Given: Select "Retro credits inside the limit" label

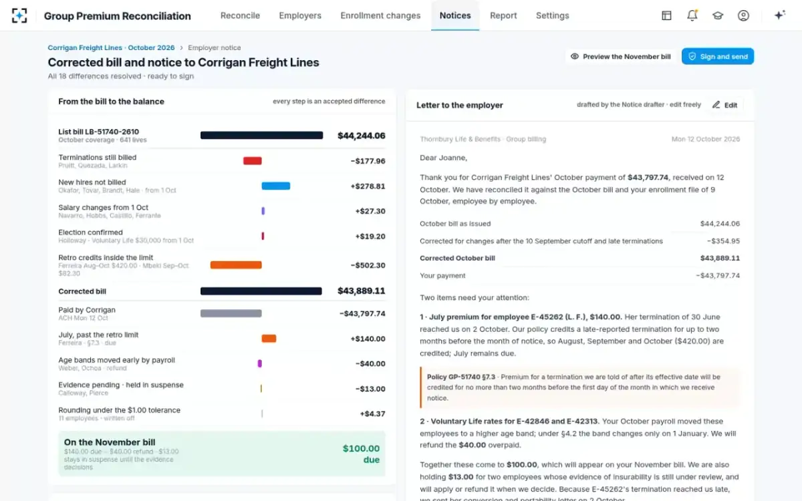Looking at the screenshot, I should coord(106,258).
